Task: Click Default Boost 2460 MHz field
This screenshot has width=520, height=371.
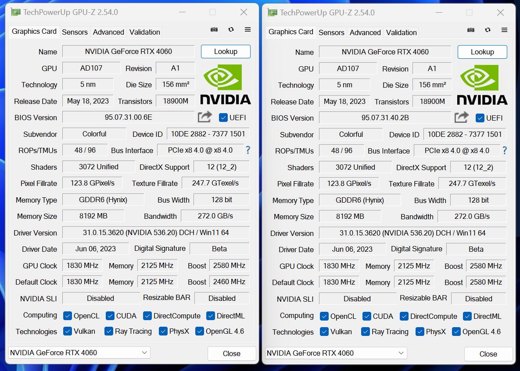Action: point(229,282)
